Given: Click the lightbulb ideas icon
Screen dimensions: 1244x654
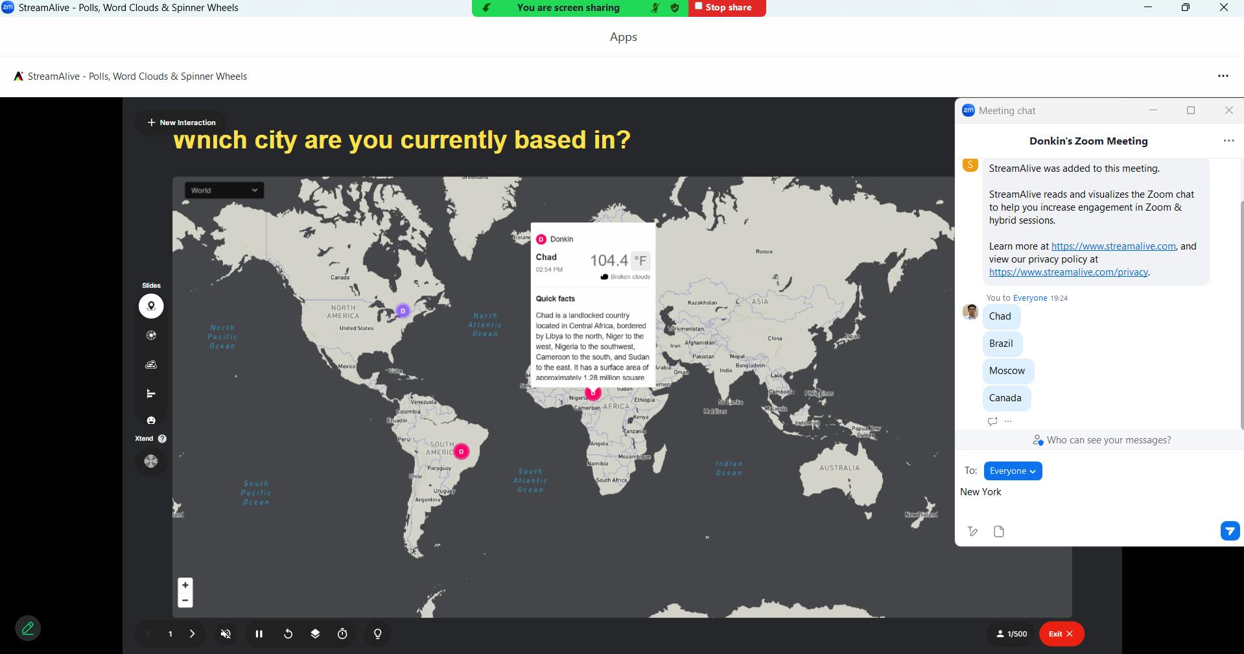Looking at the screenshot, I should click(x=378, y=634).
